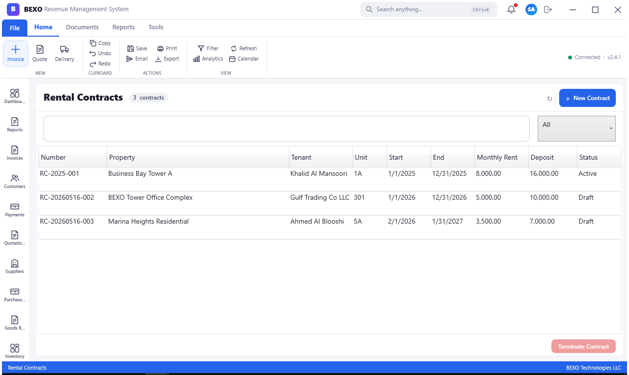Open Analytics from the ribbon
Viewport: 629px width, 375px height.
coord(208,59)
